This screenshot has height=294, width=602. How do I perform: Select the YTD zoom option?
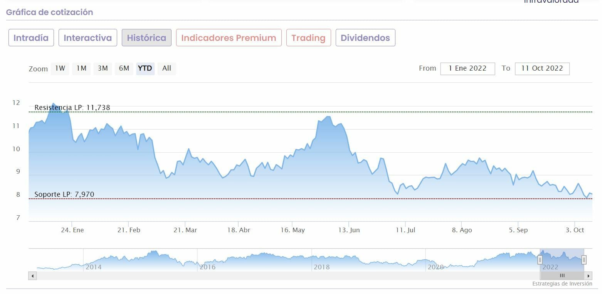[x=145, y=68]
